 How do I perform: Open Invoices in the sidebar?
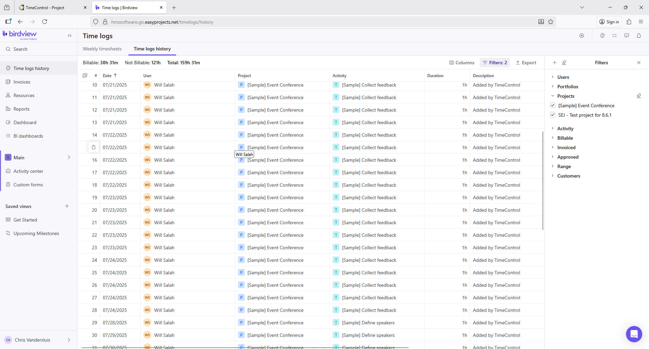[22, 82]
